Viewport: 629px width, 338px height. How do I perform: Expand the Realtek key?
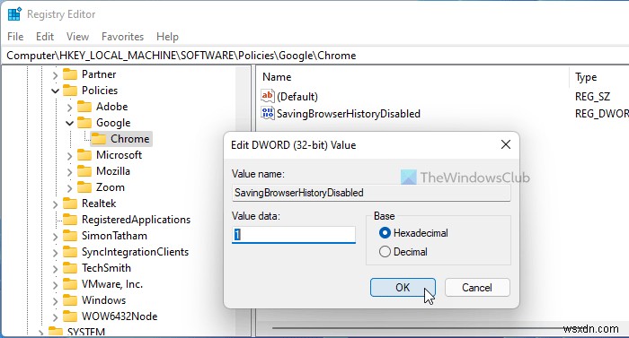pyautogui.click(x=56, y=204)
